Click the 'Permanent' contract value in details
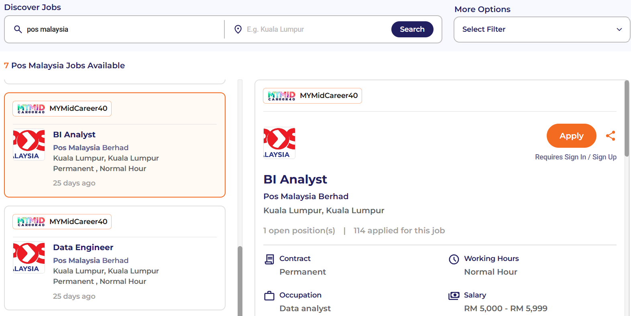The image size is (631, 316). tap(303, 272)
